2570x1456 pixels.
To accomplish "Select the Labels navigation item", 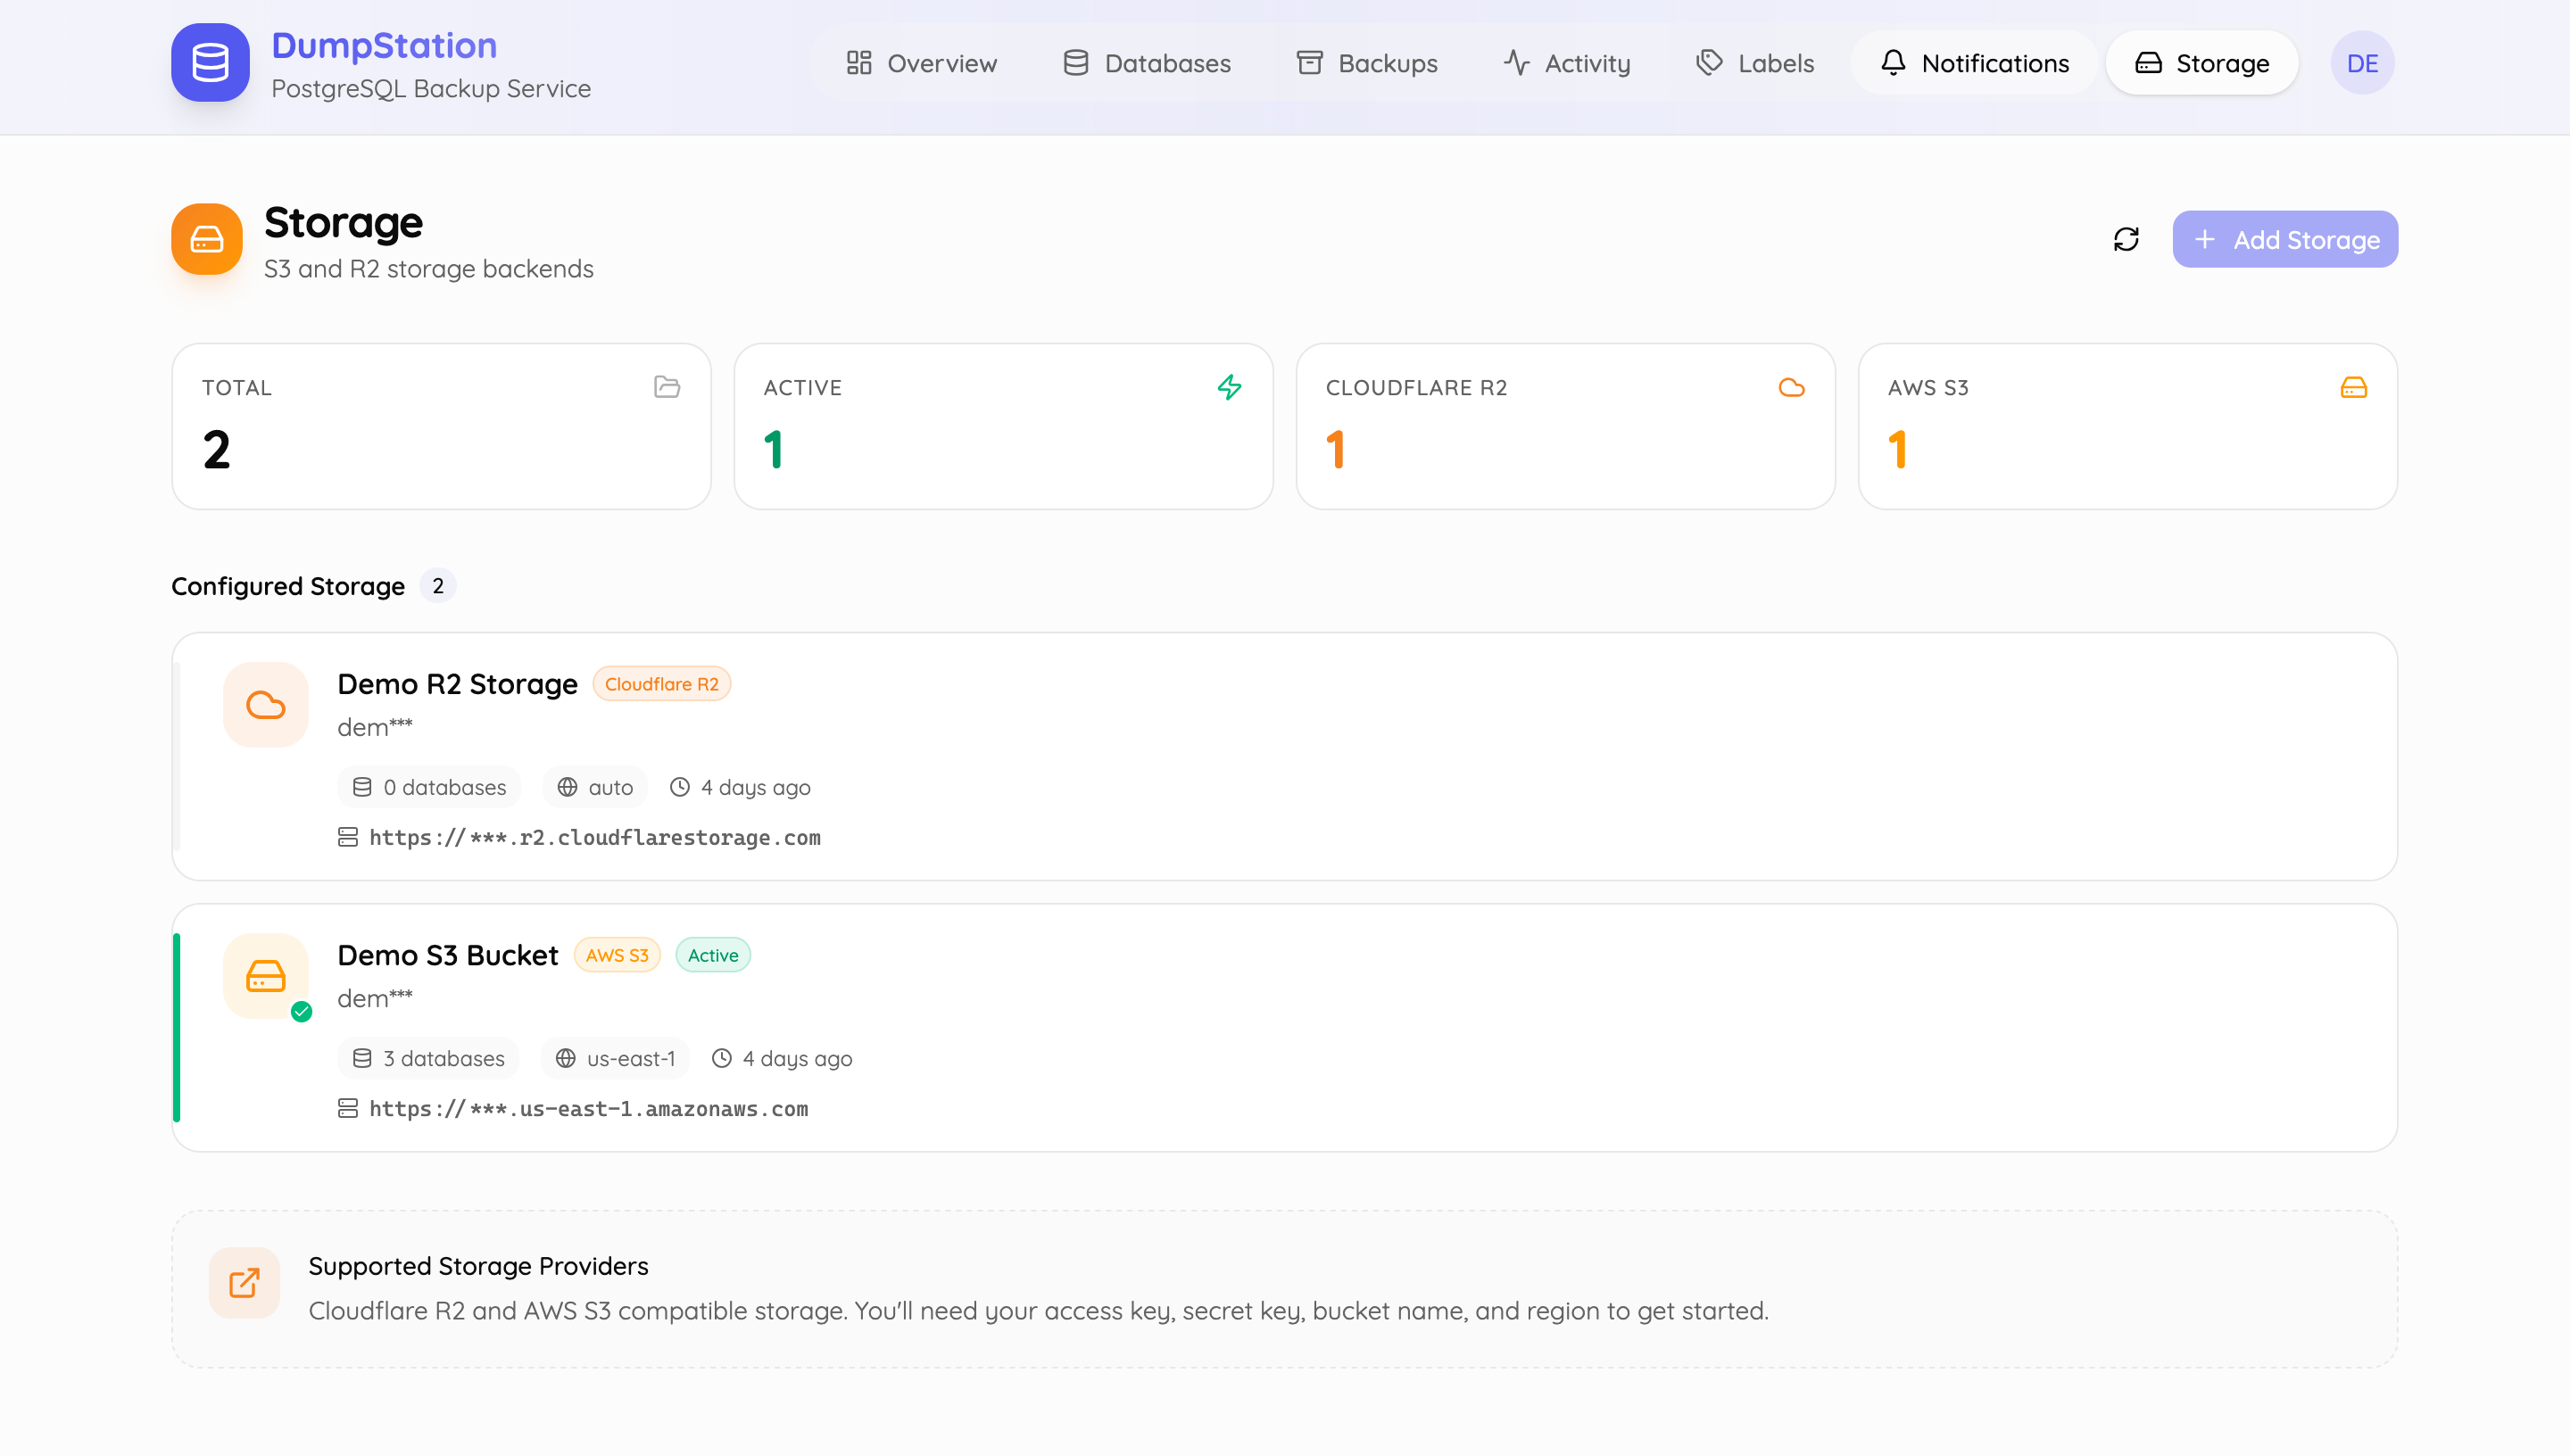I will click(x=1755, y=63).
